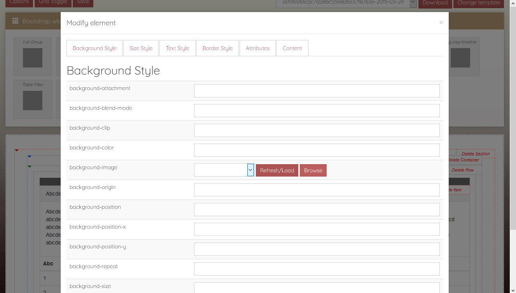
Task: Click the background-color input field
Action: coord(317,150)
